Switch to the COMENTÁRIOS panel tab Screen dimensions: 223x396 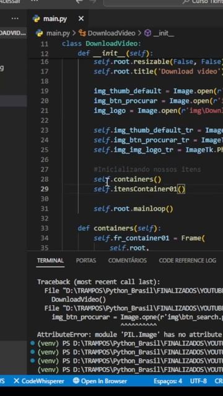click(x=128, y=260)
